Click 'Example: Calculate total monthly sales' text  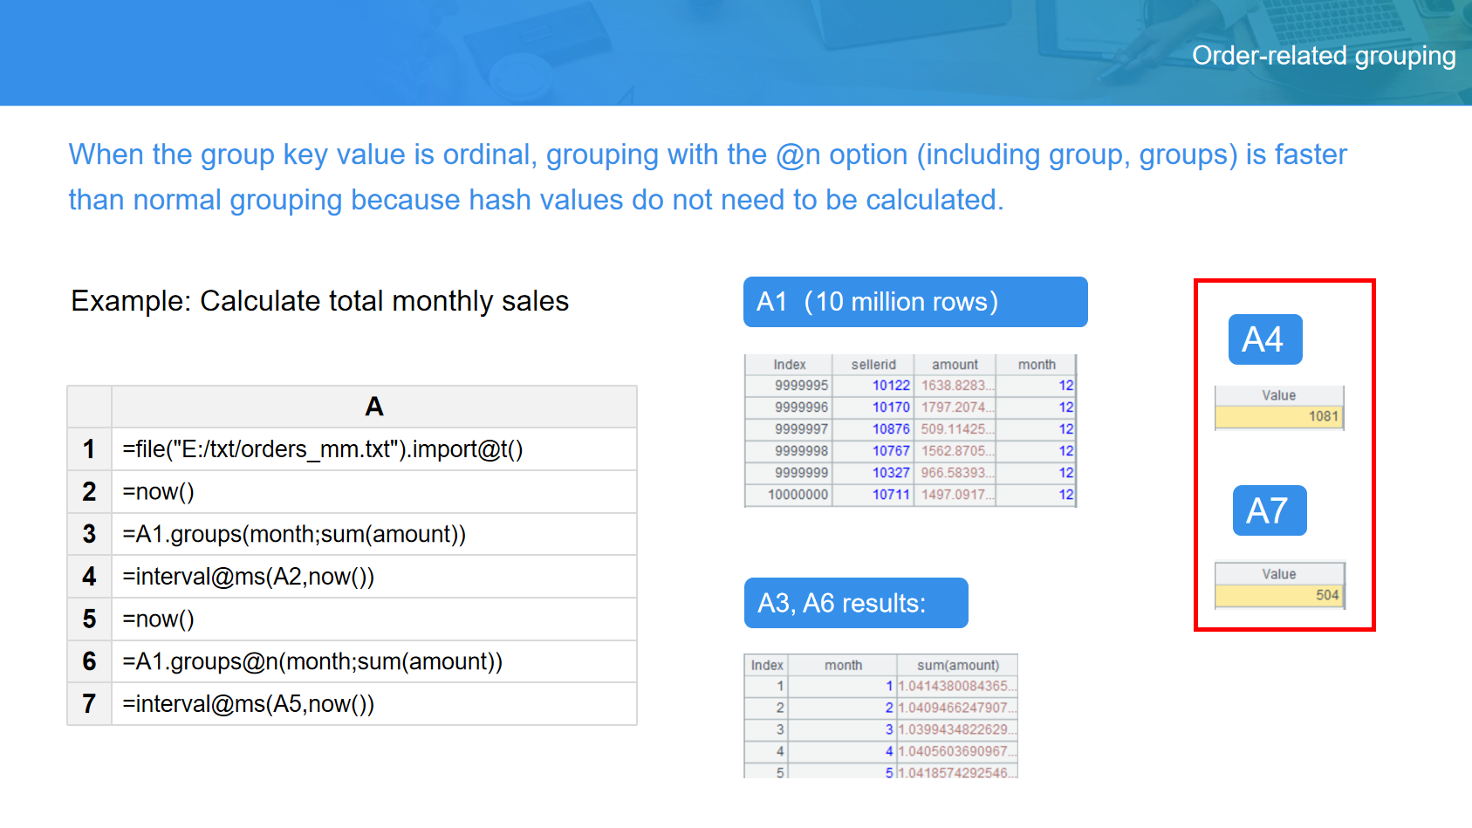319,301
